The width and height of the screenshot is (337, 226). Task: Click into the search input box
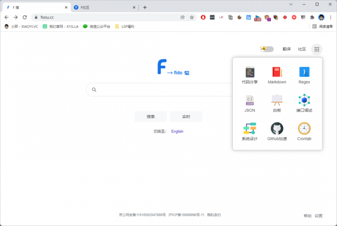point(159,90)
